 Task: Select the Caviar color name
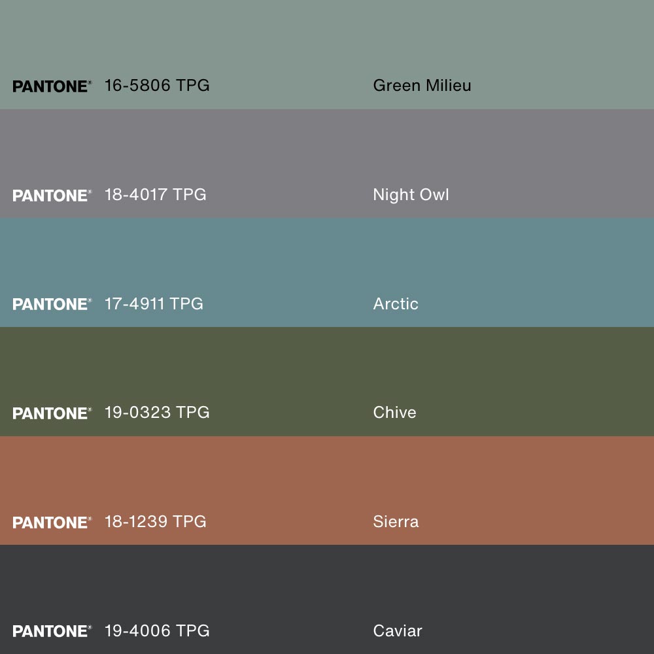coord(398,630)
